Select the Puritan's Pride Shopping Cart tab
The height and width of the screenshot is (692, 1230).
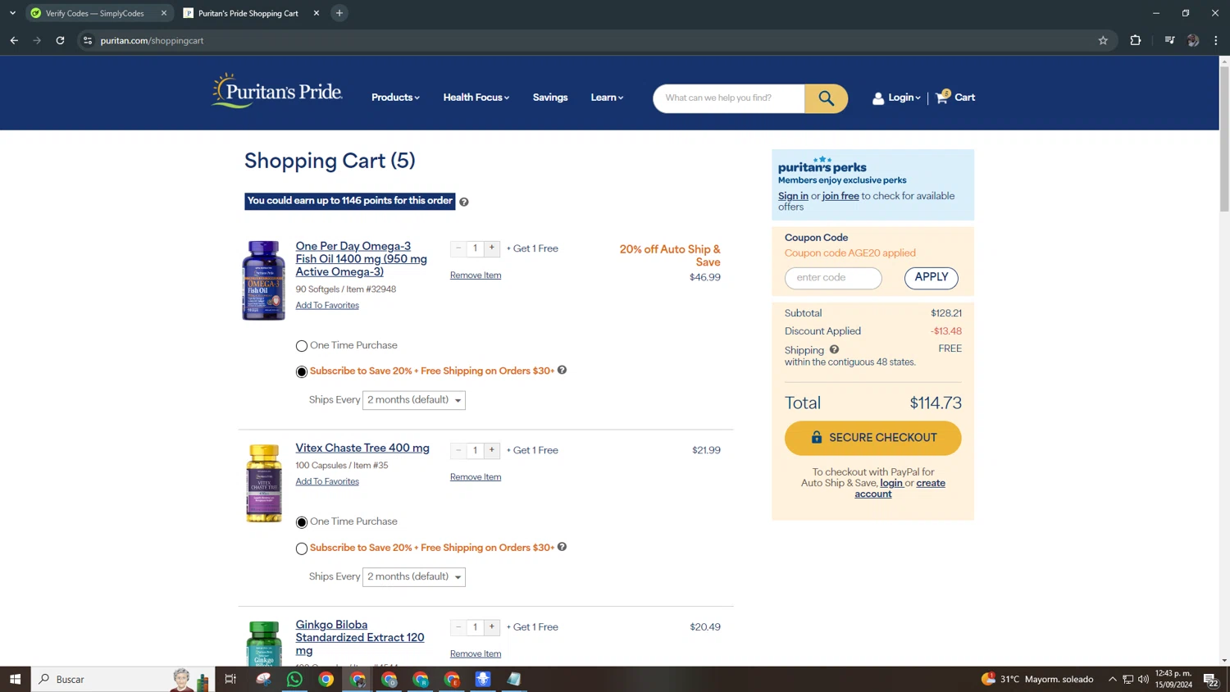[249, 13]
